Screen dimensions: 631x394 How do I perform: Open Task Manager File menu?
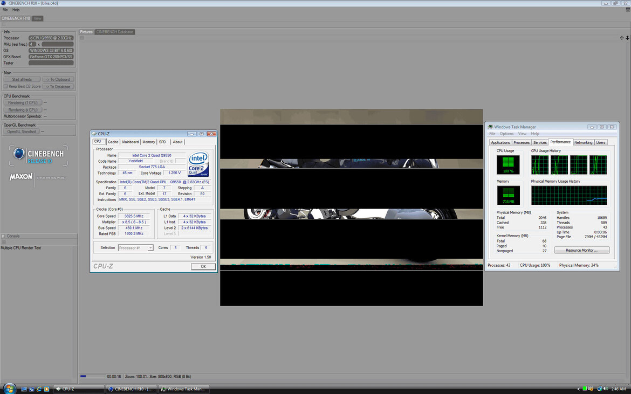492,134
